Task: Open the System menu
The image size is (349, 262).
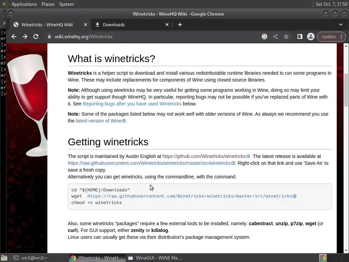Action: (x=66, y=4)
